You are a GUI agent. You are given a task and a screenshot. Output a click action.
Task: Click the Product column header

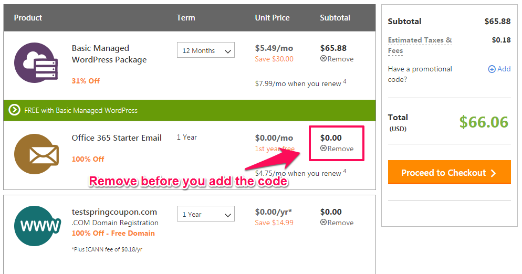click(x=28, y=18)
